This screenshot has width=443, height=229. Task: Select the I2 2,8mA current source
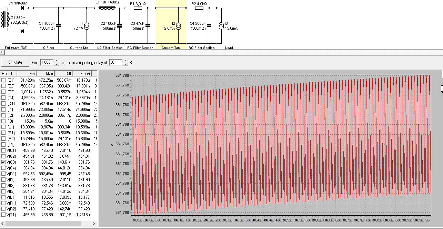pyautogui.click(x=178, y=25)
